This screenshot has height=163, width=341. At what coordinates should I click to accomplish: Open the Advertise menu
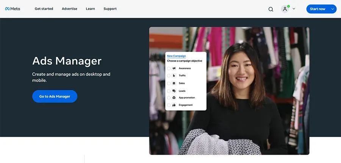[x=69, y=9]
